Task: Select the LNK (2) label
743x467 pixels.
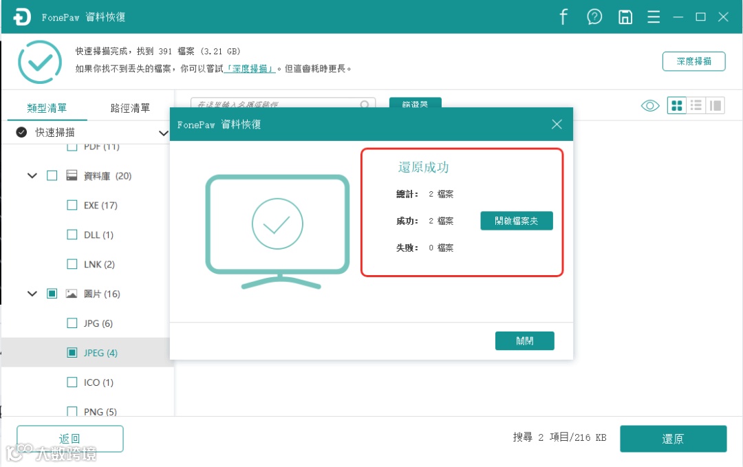Action: tap(99, 264)
